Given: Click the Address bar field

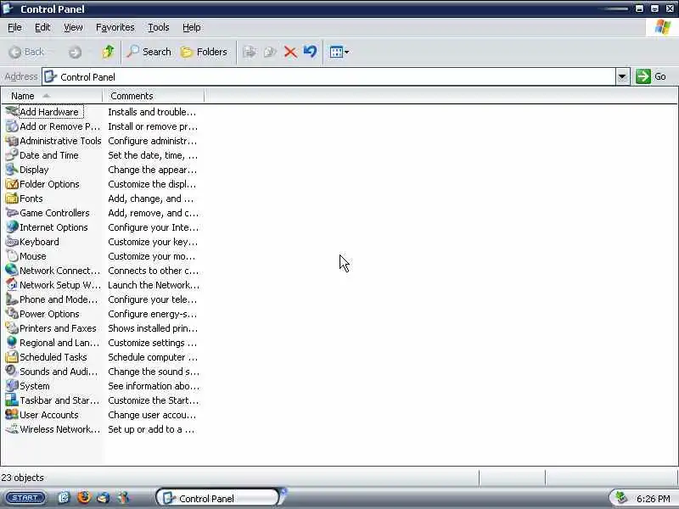Looking at the screenshot, I should [x=329, y=77].
